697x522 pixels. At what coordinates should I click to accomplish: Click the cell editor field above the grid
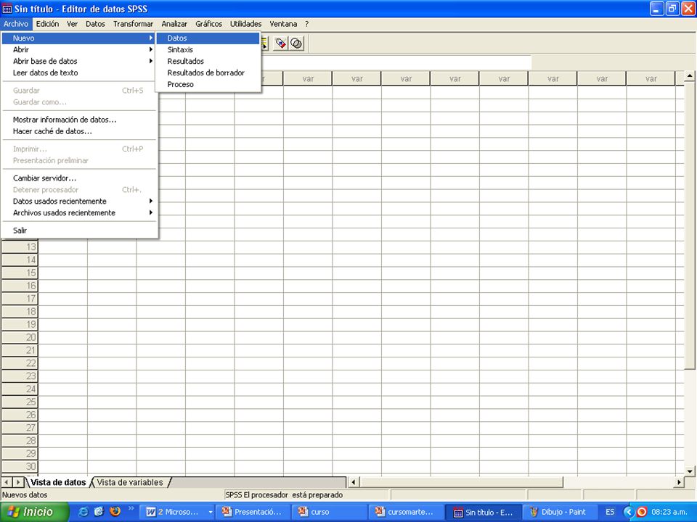[x=396, y=62]
